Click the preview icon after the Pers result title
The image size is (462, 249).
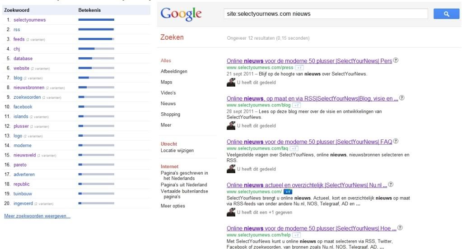396,60
